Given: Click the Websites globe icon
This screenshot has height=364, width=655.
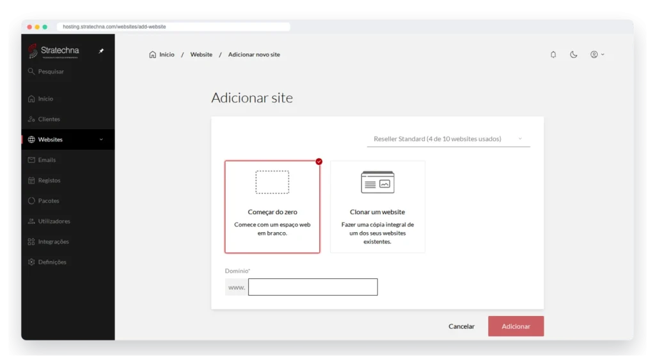Looking at the screenshot, I should pyautogui.click(x=31, y=139).
